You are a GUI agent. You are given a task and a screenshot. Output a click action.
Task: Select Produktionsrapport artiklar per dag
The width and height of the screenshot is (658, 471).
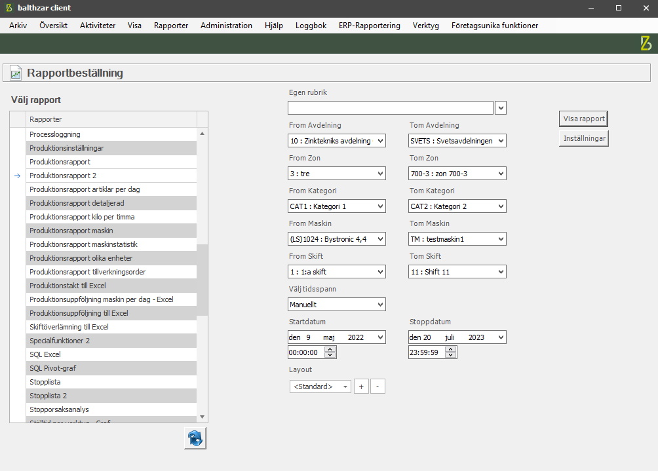111,189
